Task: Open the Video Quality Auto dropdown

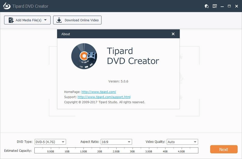Action: [x=182, y=142]
